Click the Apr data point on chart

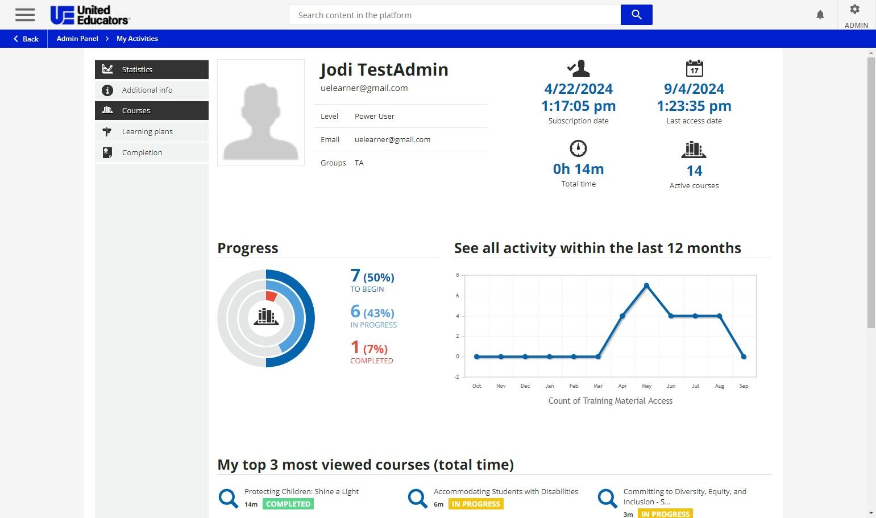[622, 316]
